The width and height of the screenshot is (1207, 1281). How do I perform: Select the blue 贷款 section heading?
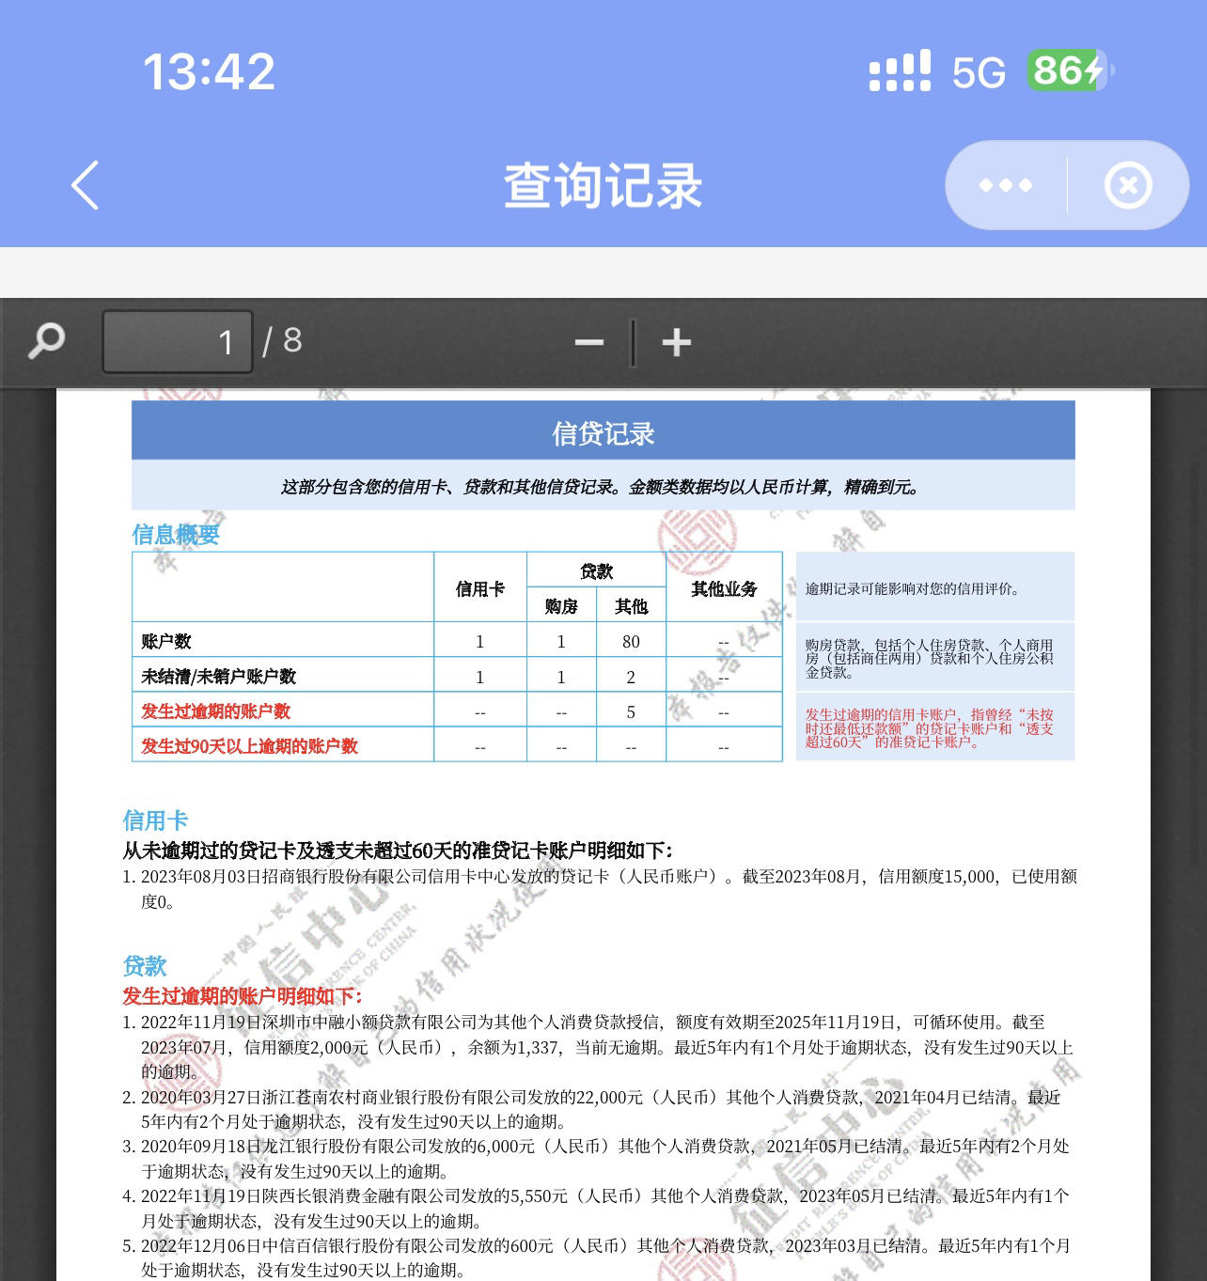click(144, 966)
